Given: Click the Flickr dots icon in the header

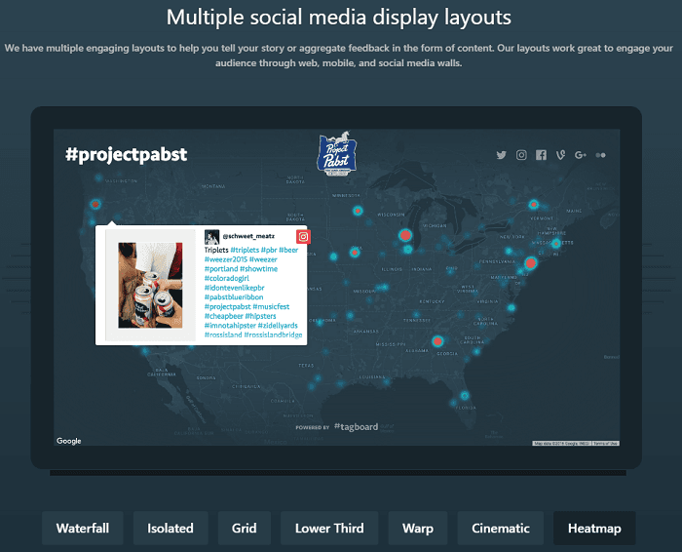Looking at the screenshot, I should [x=601, y=155].
